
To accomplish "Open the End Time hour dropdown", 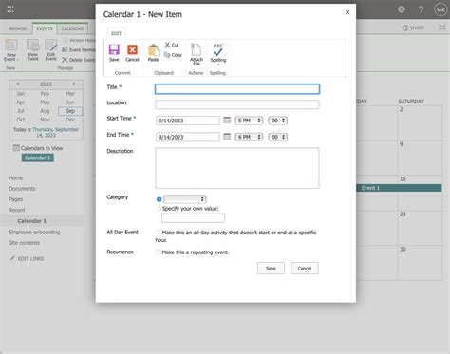I will tap(249, 137).
